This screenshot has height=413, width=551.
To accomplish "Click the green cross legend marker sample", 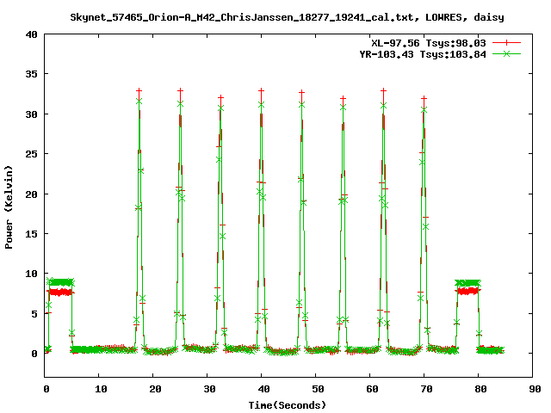I will pyautogui.click(x=506, y=53).
